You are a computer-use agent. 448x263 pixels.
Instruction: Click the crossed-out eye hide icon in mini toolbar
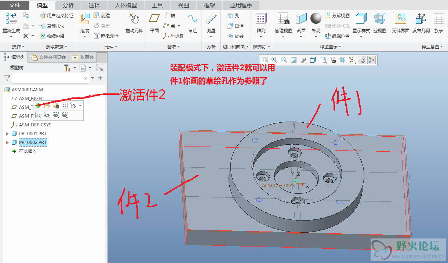[47, 115]
